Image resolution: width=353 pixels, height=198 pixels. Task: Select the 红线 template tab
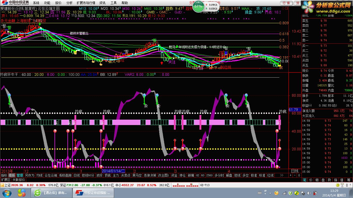point(270,175)
